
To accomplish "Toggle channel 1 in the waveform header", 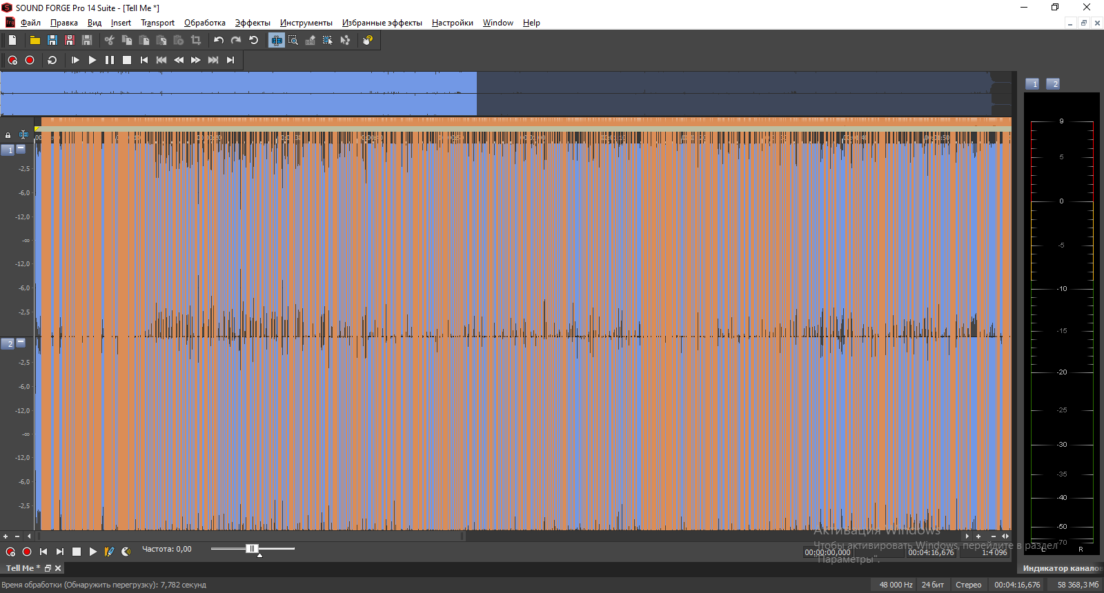I will click(x=8, y=150).
